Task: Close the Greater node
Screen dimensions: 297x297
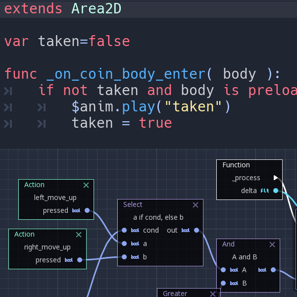Action: (x=212, y=294)
